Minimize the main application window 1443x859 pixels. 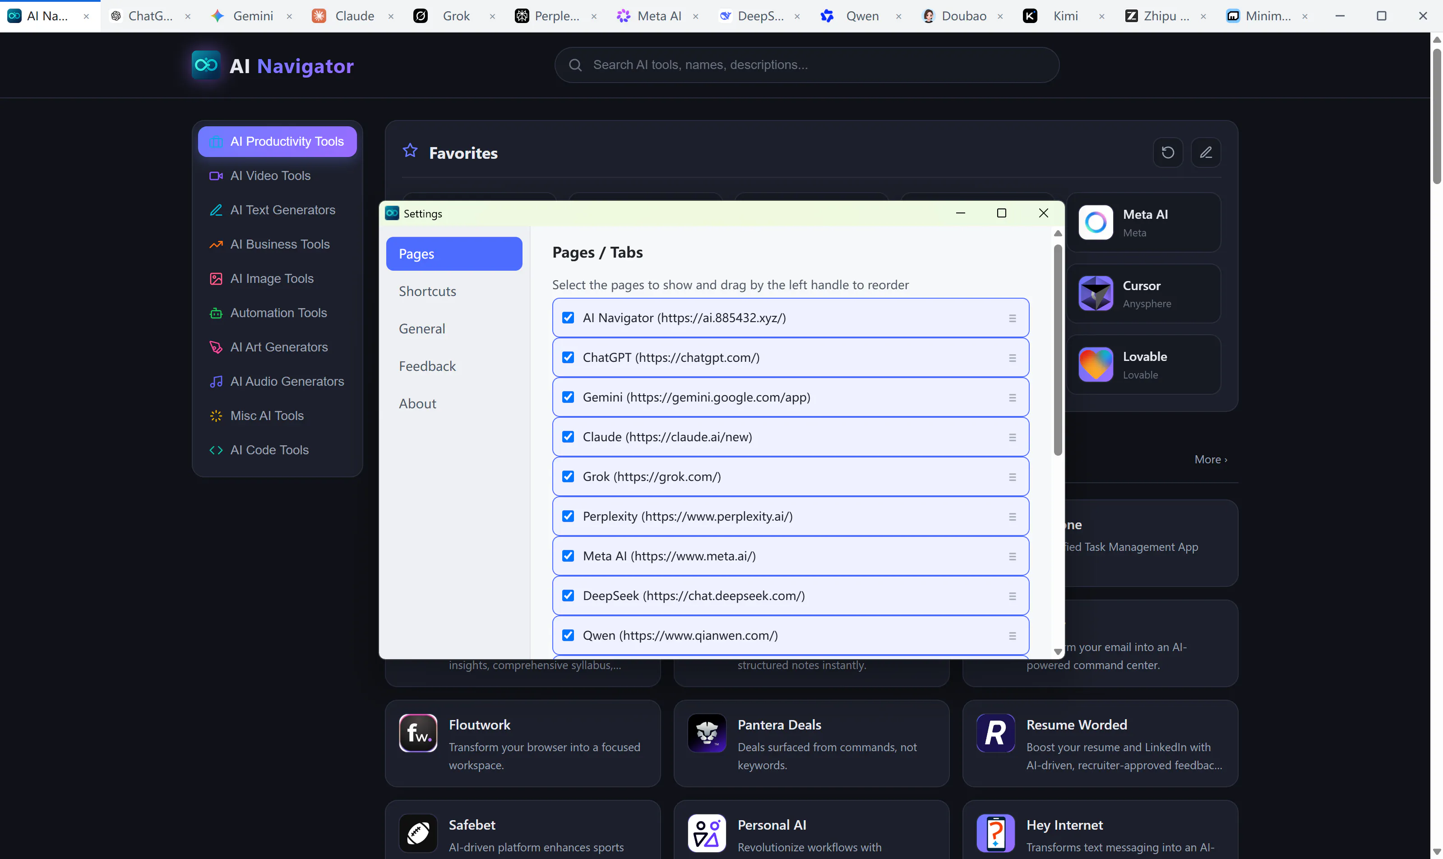pyautogui.click(x=1340, y=16)
